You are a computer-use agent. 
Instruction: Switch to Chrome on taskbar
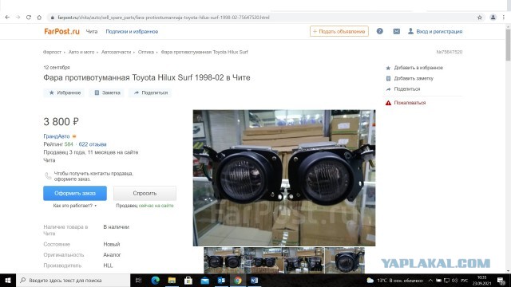(238, 280)
